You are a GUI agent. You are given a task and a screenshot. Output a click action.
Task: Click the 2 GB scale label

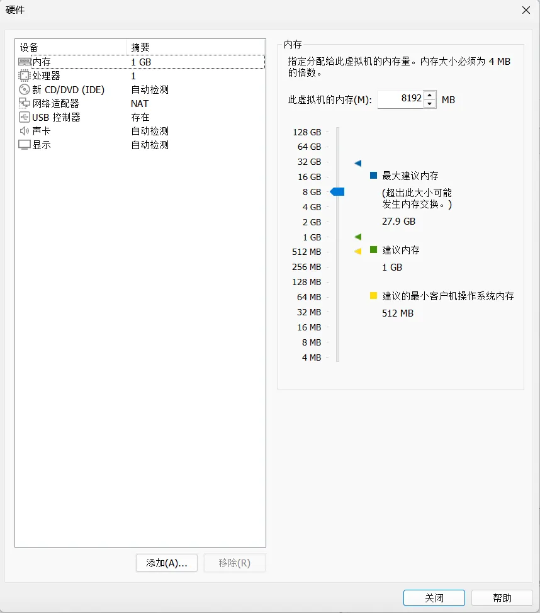coord(312,222)
